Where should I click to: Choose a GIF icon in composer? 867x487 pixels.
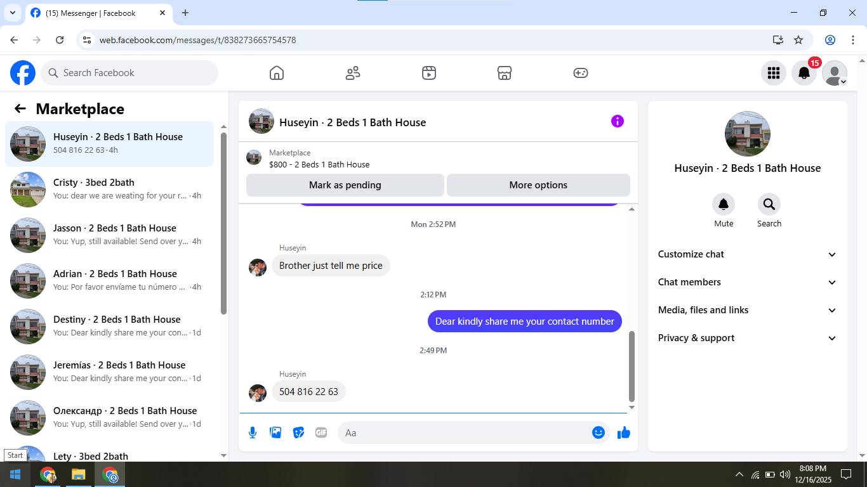[321, 432]
